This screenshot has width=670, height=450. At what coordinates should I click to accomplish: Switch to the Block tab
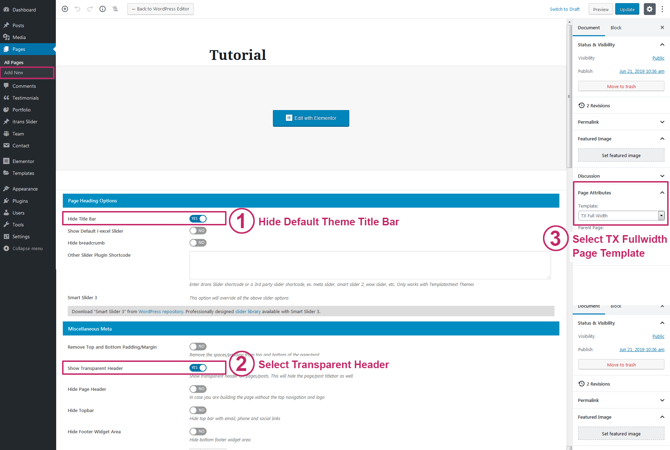pyautogui.click(x=616, y=28)
